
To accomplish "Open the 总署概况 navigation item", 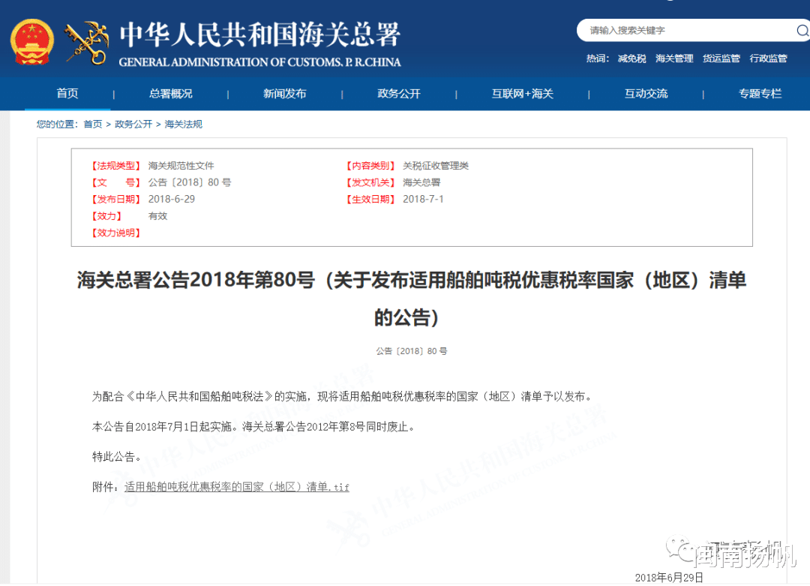I will coord(171,93).
